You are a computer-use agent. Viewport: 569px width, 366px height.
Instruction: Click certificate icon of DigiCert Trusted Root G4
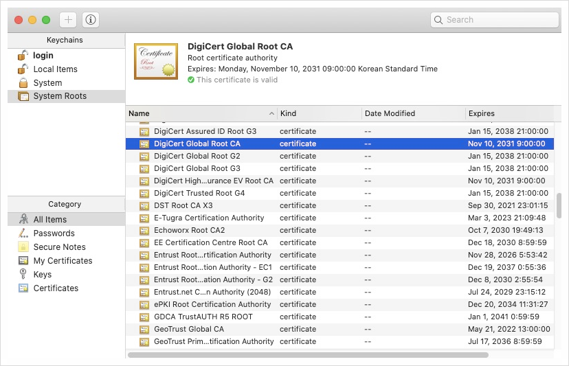coord(144,194)
